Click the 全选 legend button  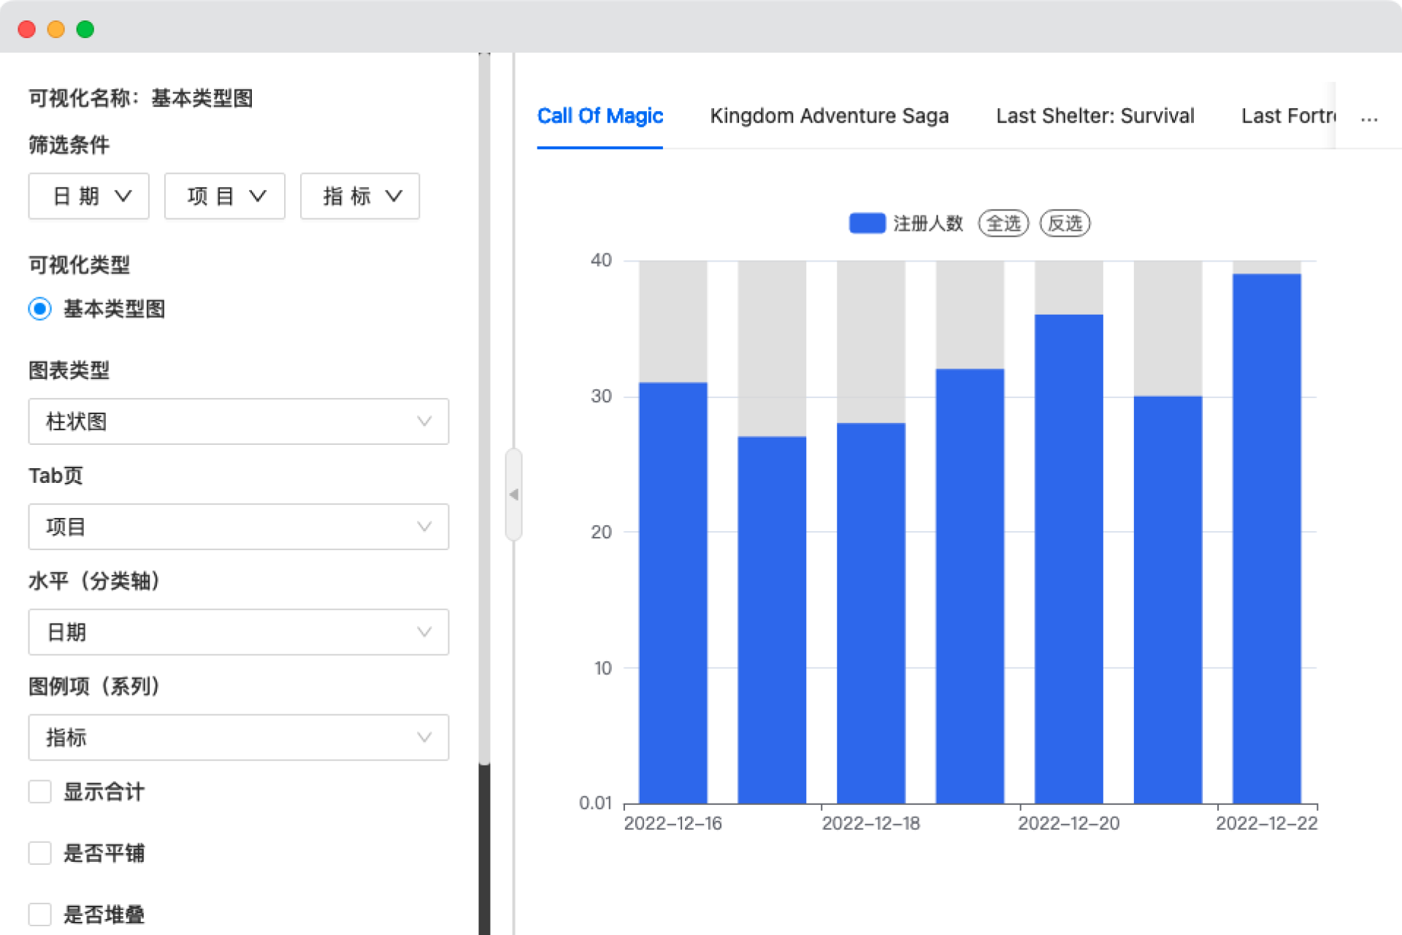(x=1004, y=223)
